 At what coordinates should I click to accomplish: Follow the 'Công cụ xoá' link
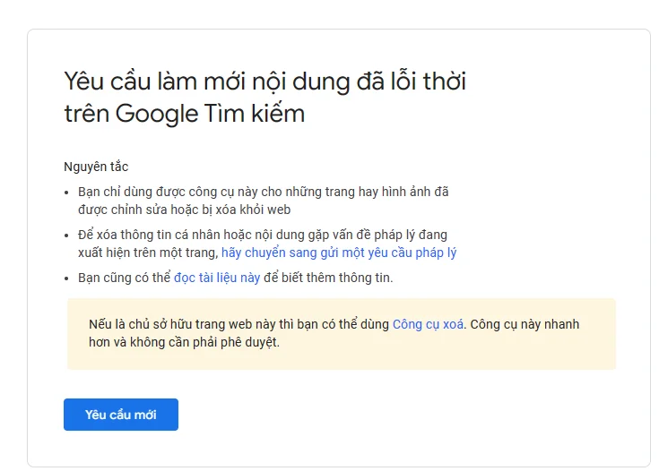[428, 324]
